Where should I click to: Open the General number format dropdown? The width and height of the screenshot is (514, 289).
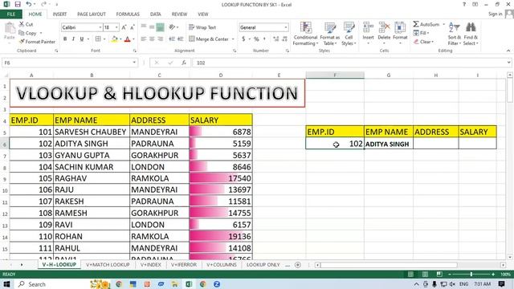point(286,27)
